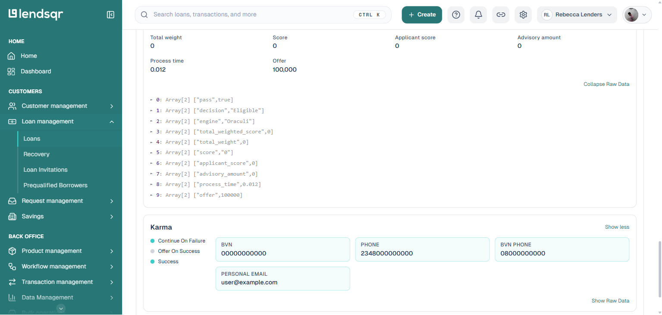Open Rebecca Lenders account dropdown
This screenshot has width=662, height=315.
577,15
